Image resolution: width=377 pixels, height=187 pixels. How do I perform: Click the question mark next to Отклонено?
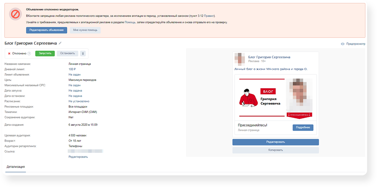(29, 53)
